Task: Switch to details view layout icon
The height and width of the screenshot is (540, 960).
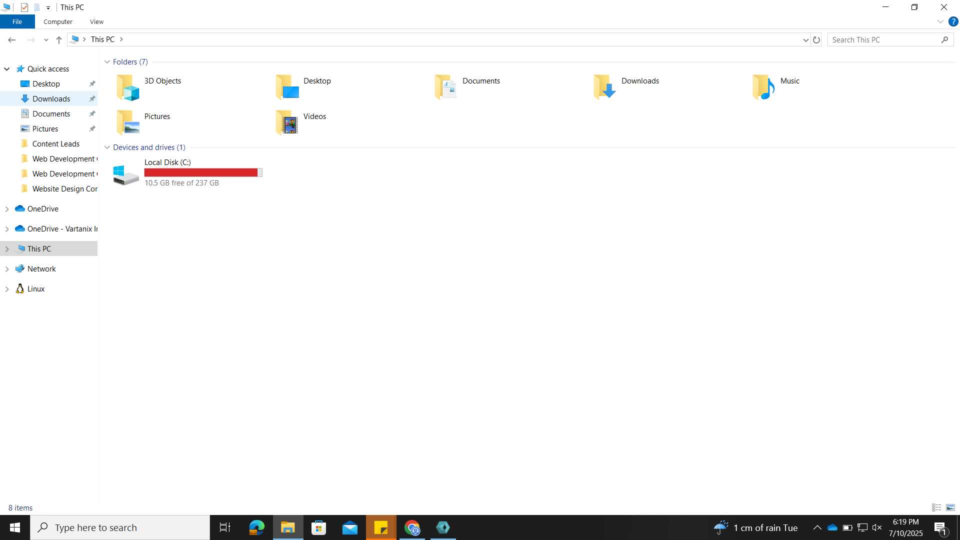Action: coord(936,507)
